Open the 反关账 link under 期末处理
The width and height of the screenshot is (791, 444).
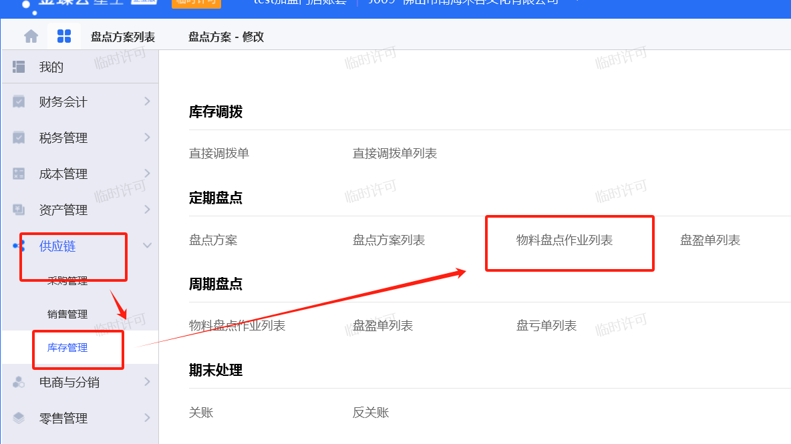pyautogui.click(x=370, y=412)
